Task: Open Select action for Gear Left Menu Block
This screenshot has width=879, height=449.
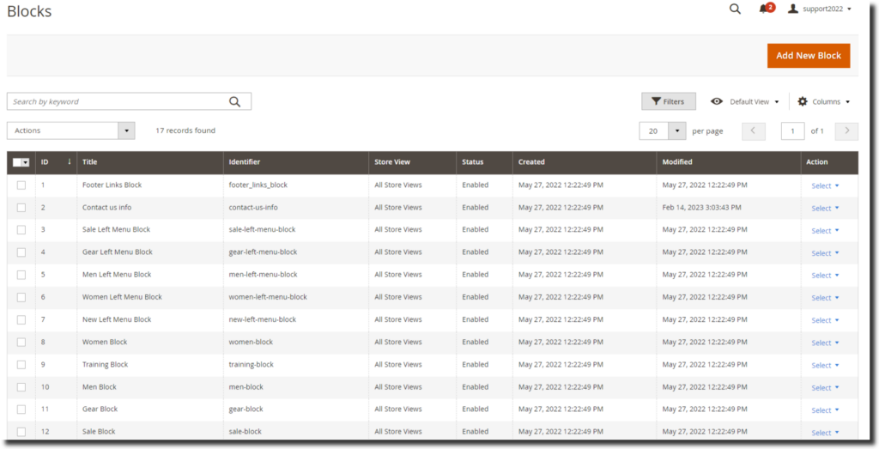Action: click(825, 252)
